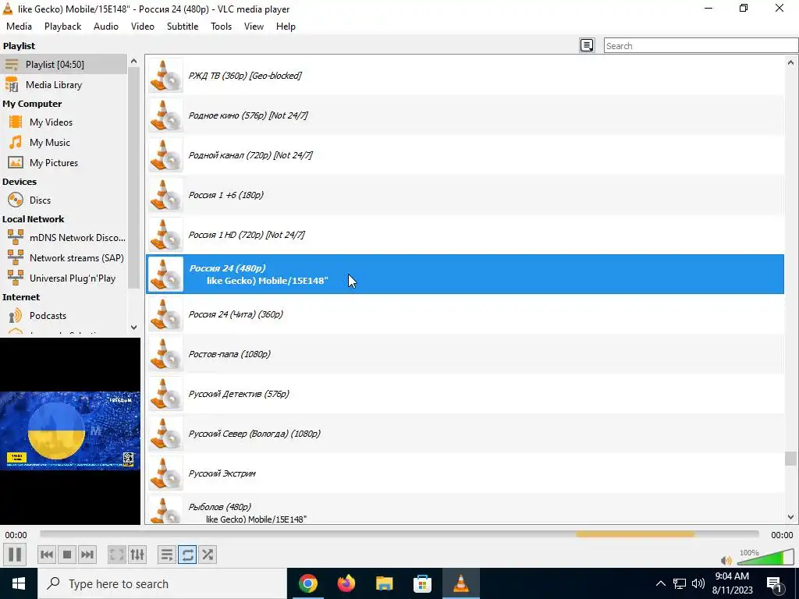The height and width of the screenshot is (599, 799).
Task: Open File Explorer from taskbar
Action: (x=384, y=583)
